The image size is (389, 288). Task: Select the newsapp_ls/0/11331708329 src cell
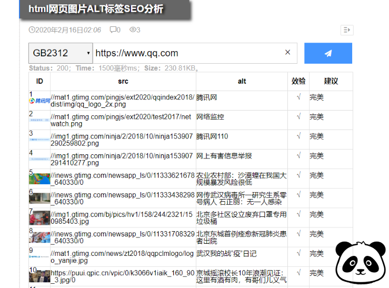(123, 237)
